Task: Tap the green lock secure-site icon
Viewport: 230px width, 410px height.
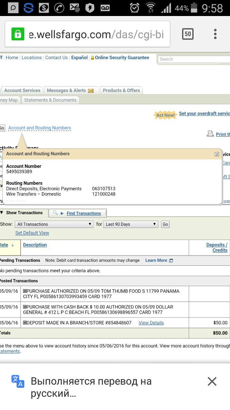Action: click(18, 34)
